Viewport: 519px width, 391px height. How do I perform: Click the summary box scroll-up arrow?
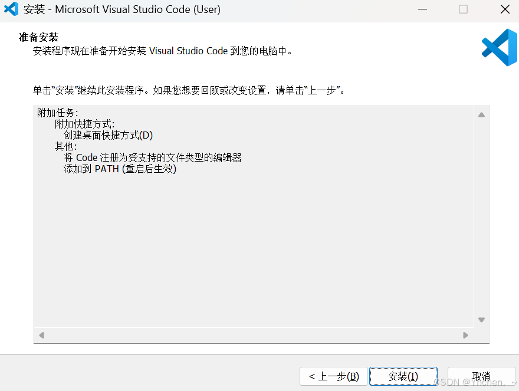(x=482, y=115)
